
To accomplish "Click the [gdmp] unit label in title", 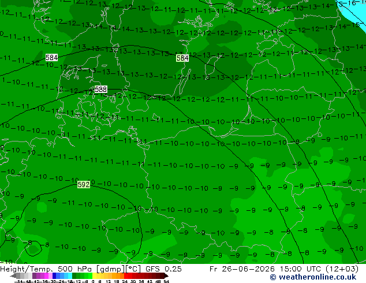I will (x=111, y=269).
